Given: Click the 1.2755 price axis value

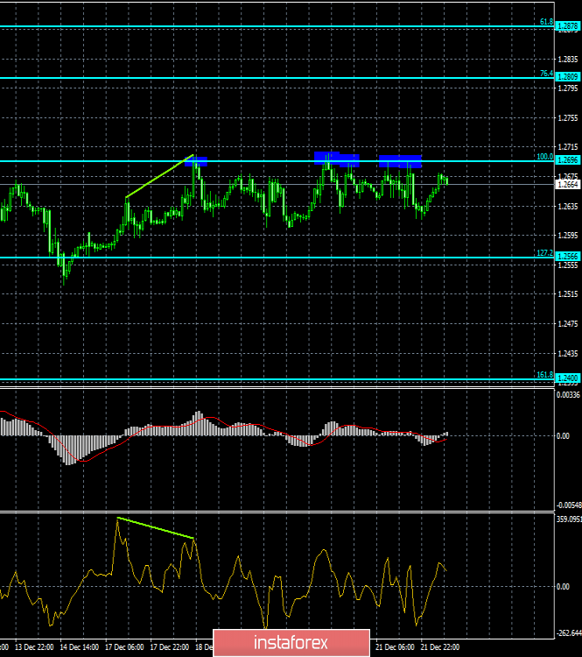Looking at the screenshot, I should point(568,118).
